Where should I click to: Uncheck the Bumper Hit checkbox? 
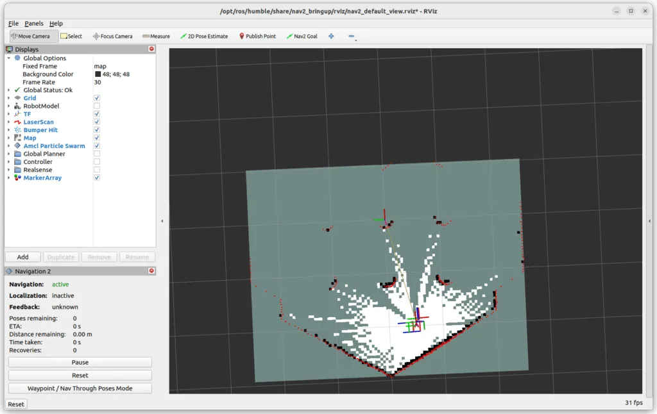97,129
